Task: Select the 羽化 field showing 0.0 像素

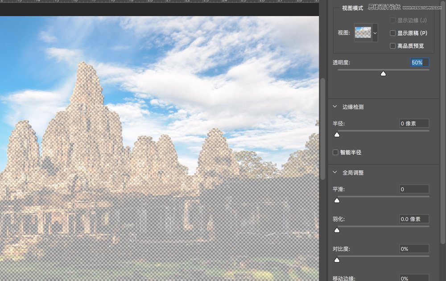Action: [414, 219]
